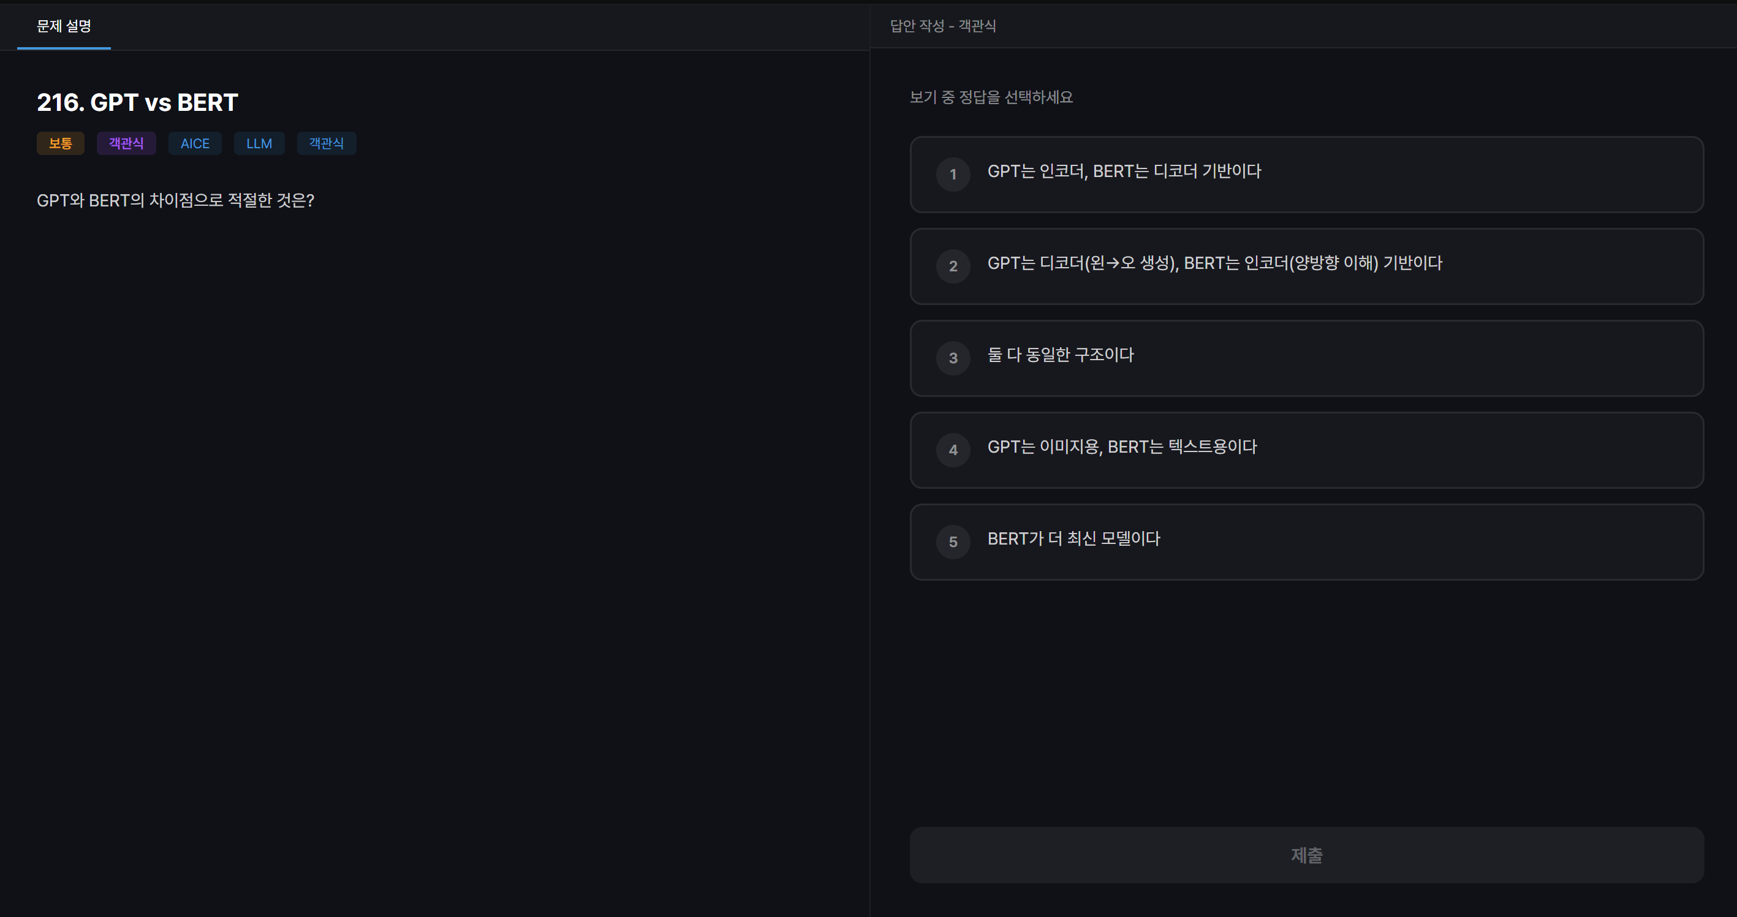Click the circular number badge on option 3
Image resolution: width=1737 pixels, height=917 pixels.
(953, 358)
